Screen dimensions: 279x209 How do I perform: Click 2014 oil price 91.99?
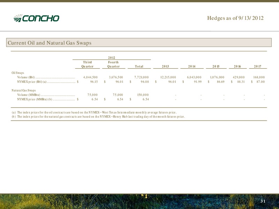coord(198,82)
